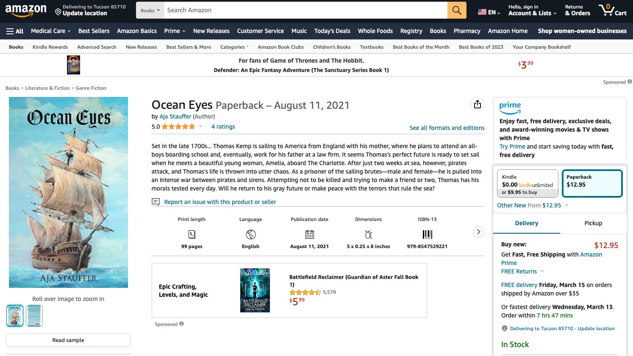The width and height of the screenshot is (633, 356).
Task: Open the shopping cart icon
Action: click(x=612, y=10)
